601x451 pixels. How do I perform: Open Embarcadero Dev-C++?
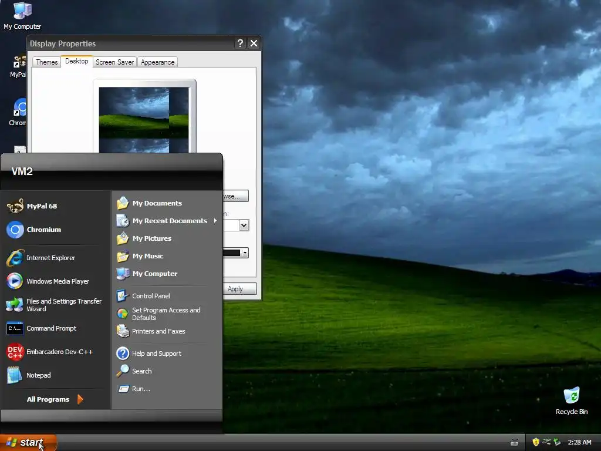(49, 352)
